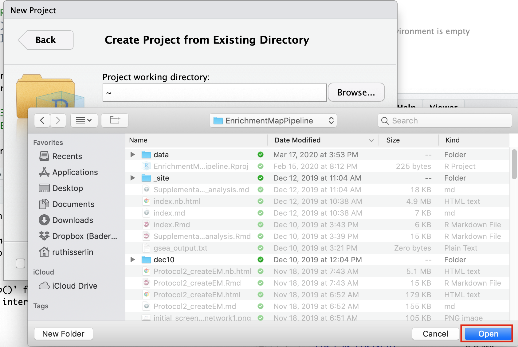Open the view options dropdown
518x347 pixels.
(84, 120)
